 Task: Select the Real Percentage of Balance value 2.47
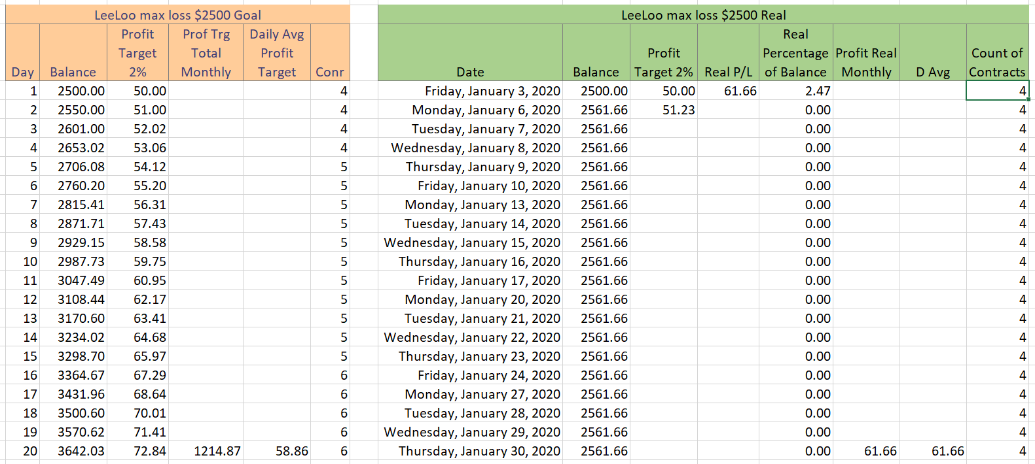click(x=795, y=91)
